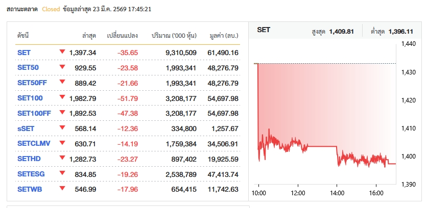Viewport: 427px width, 208px height.
Task: Click the SET chart title label
Action: pos(264,30)
